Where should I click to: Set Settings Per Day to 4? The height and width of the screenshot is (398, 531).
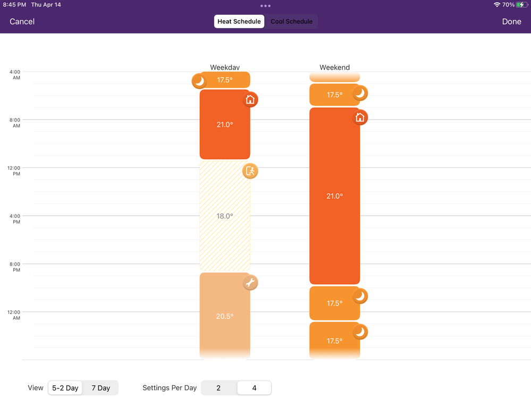(254, 388)
